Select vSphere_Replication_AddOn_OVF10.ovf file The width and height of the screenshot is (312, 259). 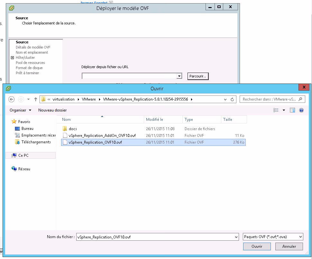click(x=102, y=136)
